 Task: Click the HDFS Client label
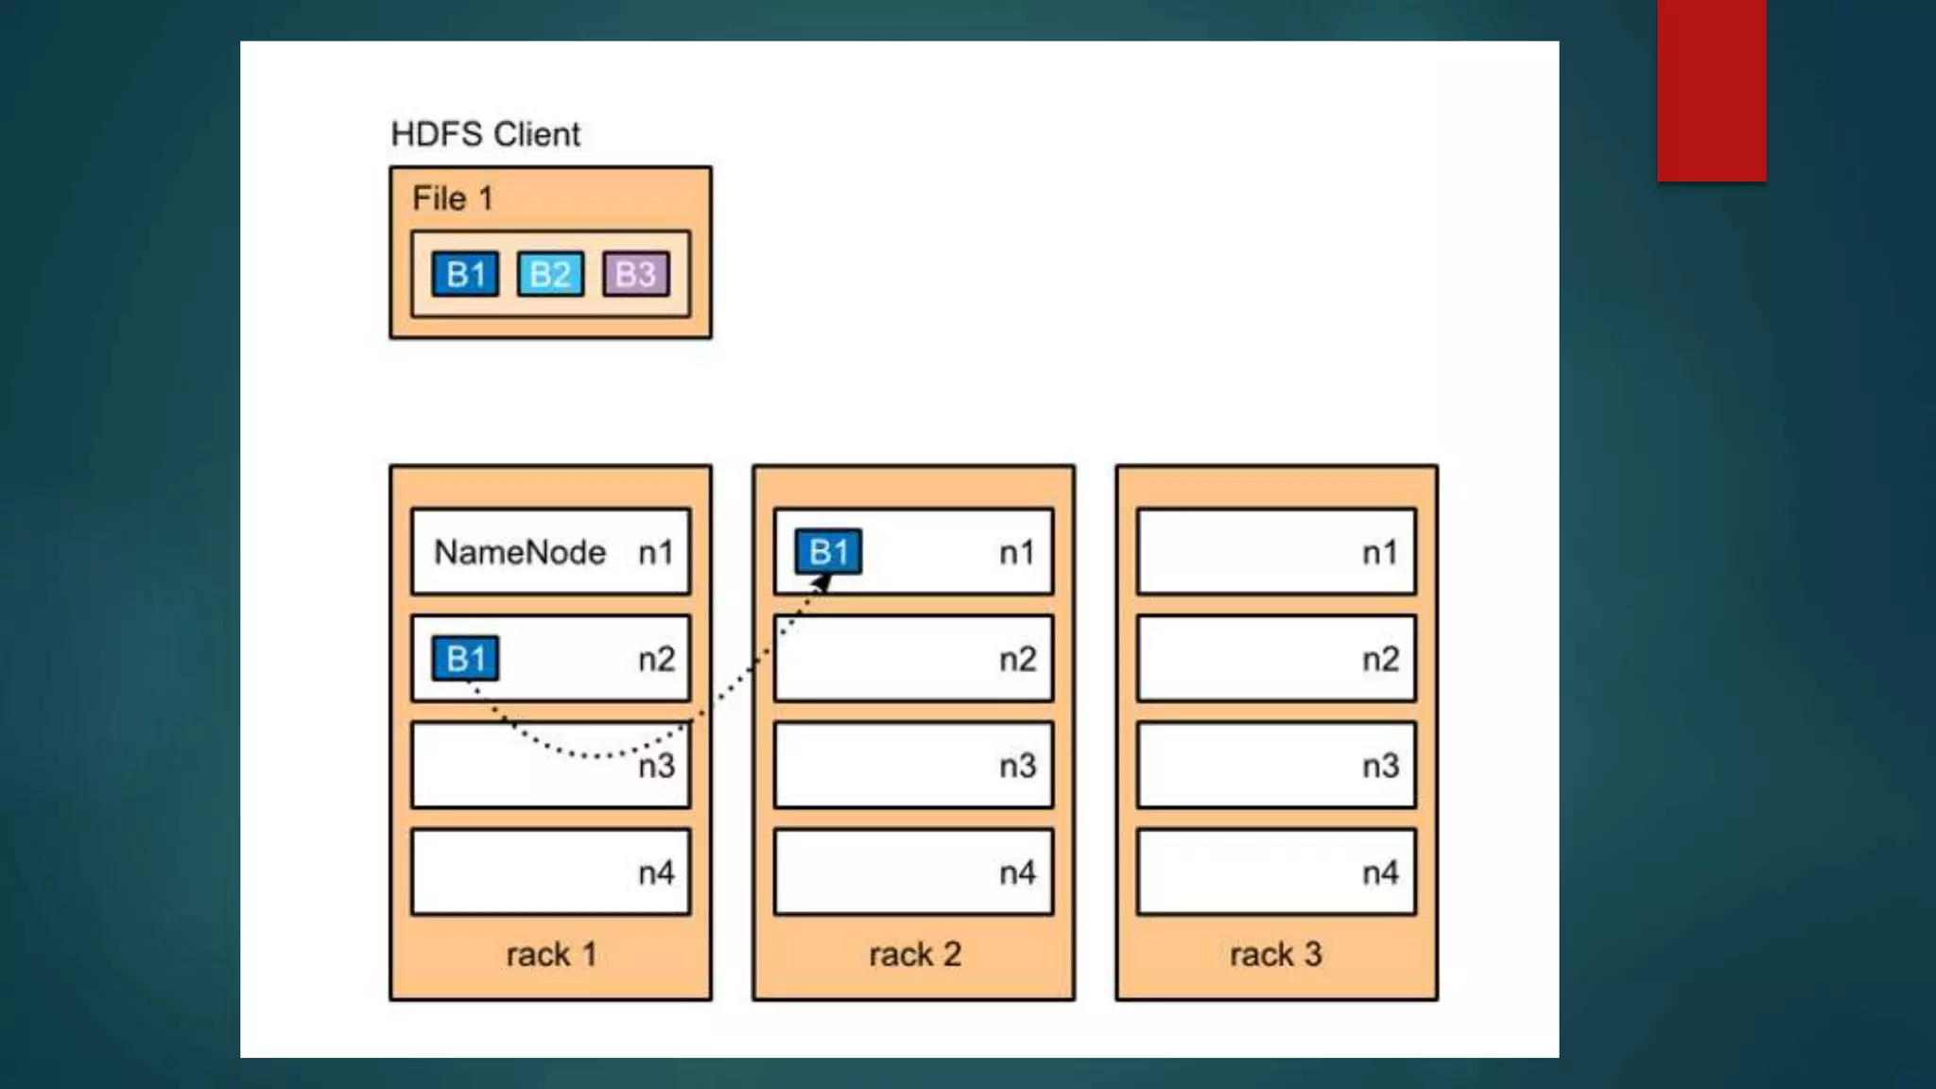point(485,134)
